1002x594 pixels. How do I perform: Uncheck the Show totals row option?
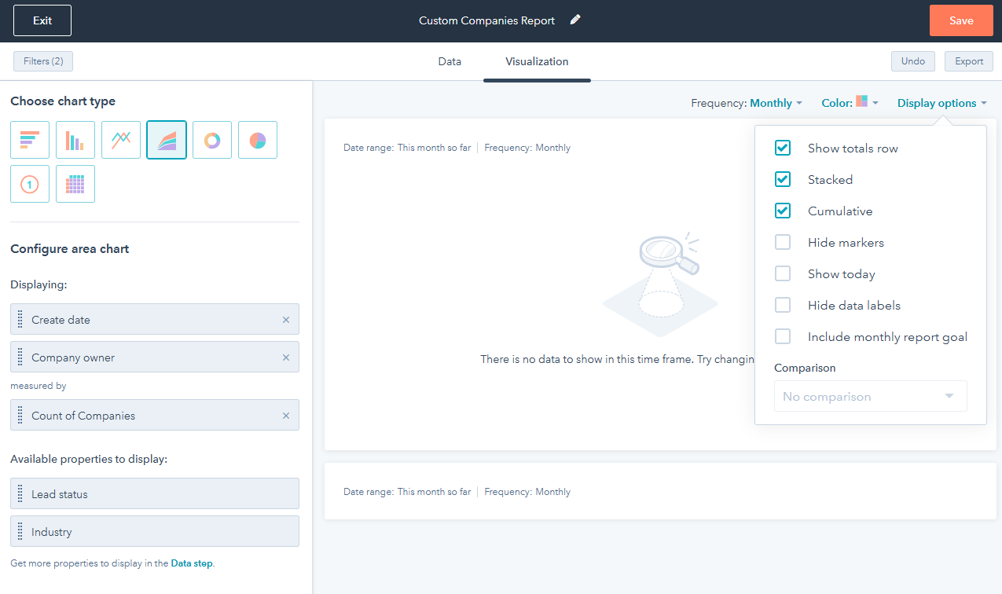tap(783, 148)
